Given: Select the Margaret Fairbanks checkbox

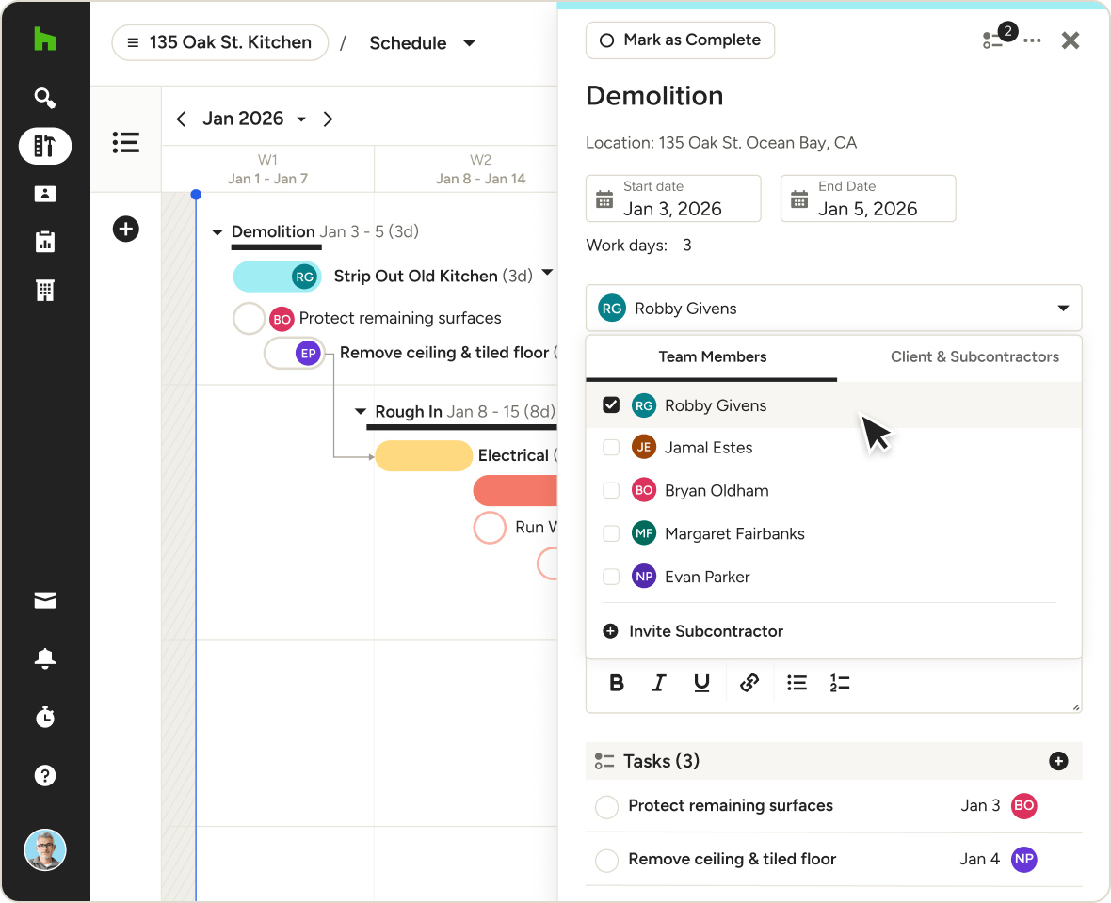Looking at the screenshot, I should click(611, 533).
